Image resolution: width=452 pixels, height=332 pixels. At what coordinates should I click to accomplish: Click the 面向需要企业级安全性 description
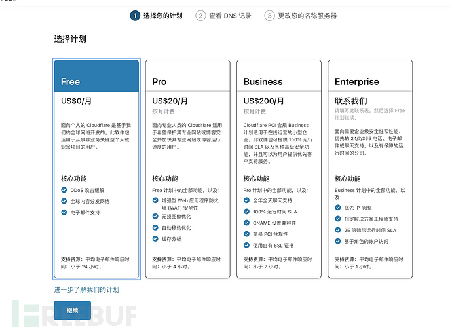click(369, 142)
